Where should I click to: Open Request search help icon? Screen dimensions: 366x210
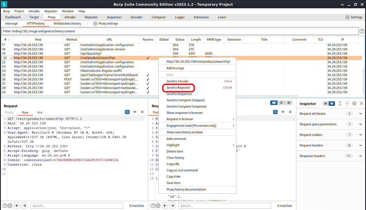pyautogui.click(x=5, y=206)
